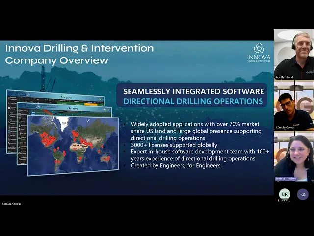Screen dimensions: 314x236
Task: Click the Analytics window title on slide
Action: pos(66,97)
